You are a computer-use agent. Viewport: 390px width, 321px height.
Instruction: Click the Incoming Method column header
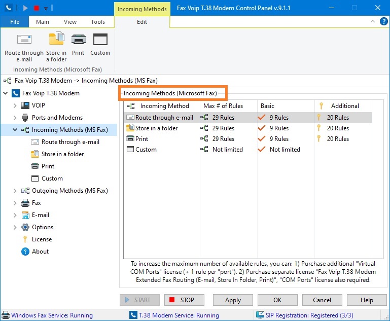(x=162, y=106)
